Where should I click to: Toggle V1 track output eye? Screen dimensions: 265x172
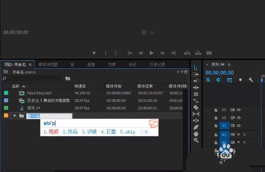tap(238, 126)
